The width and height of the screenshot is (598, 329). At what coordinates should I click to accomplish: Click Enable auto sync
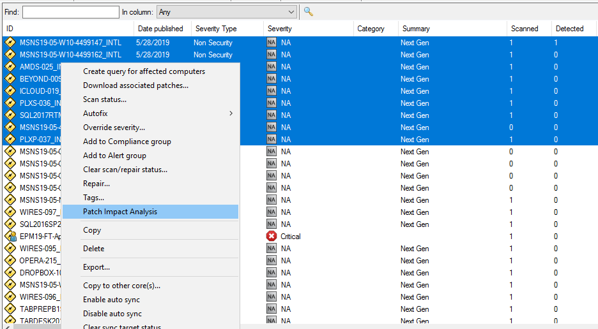111,300
